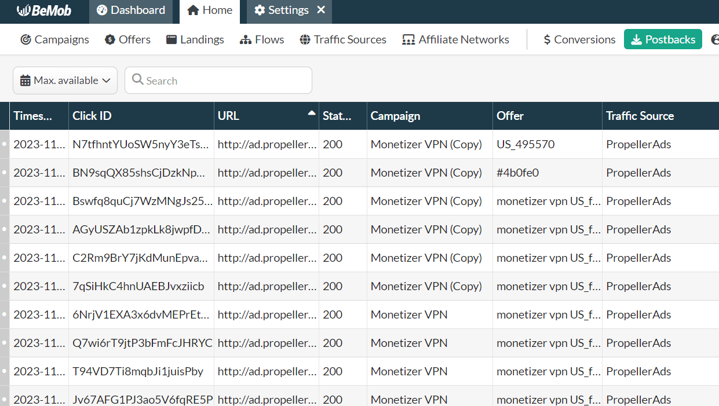
Task: Click the BeMob logo
Action: pyautogui.click(x=44, y=10)
